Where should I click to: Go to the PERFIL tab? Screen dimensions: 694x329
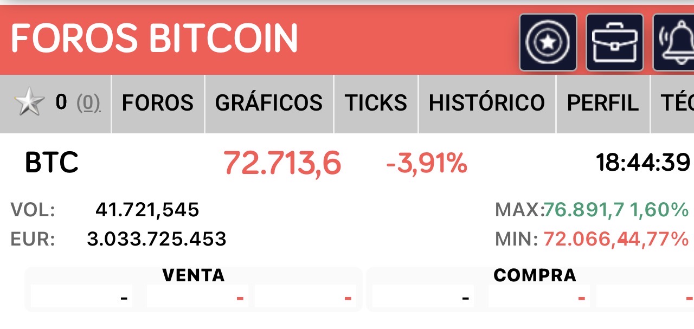[602, 103]
